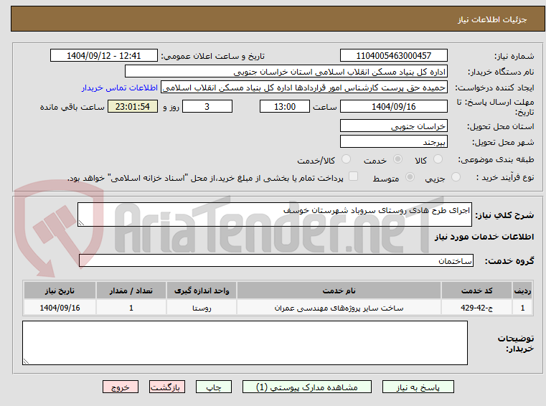Click the ایجاد کننده درخواست field
The height and width of the screenshot is (406, 546).
click(x=304, y=88)
